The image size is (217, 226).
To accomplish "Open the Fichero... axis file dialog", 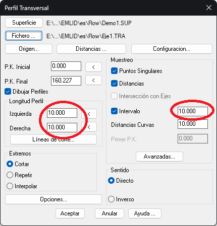I will tap(24, 36).
